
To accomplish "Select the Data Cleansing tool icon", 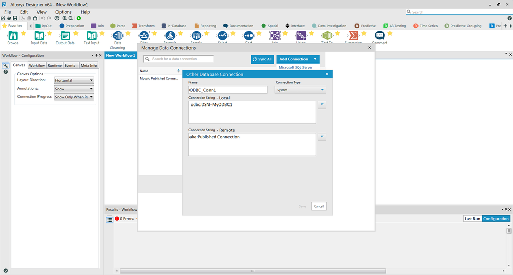I will click(118, 35).
